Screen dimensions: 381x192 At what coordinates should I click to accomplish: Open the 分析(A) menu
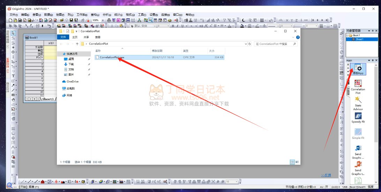tap(107, 15)
